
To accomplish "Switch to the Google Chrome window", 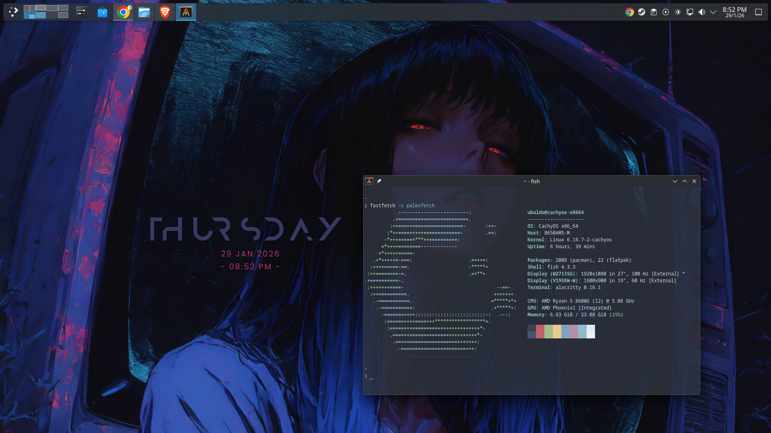I will (123, 12).
